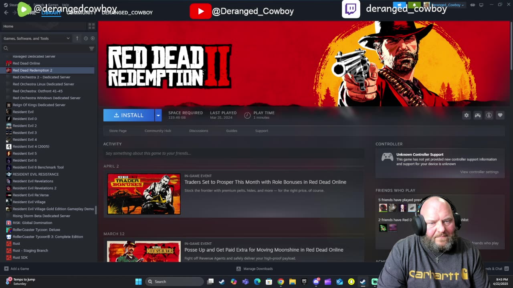
Task: Toggle the recent activity clock filter
Action: 86,38
